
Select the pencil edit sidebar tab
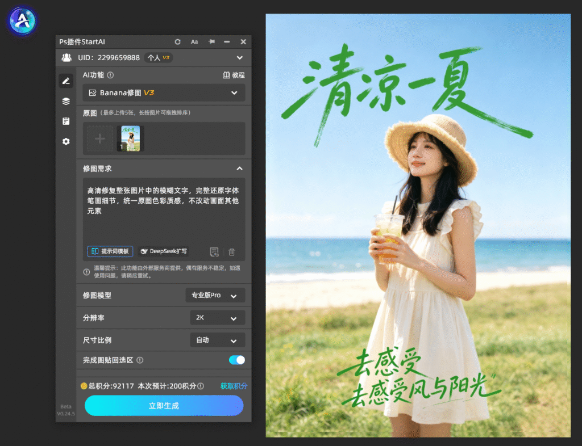point(66,81)
